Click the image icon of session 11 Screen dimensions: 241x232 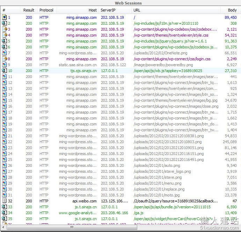[5, 77]
